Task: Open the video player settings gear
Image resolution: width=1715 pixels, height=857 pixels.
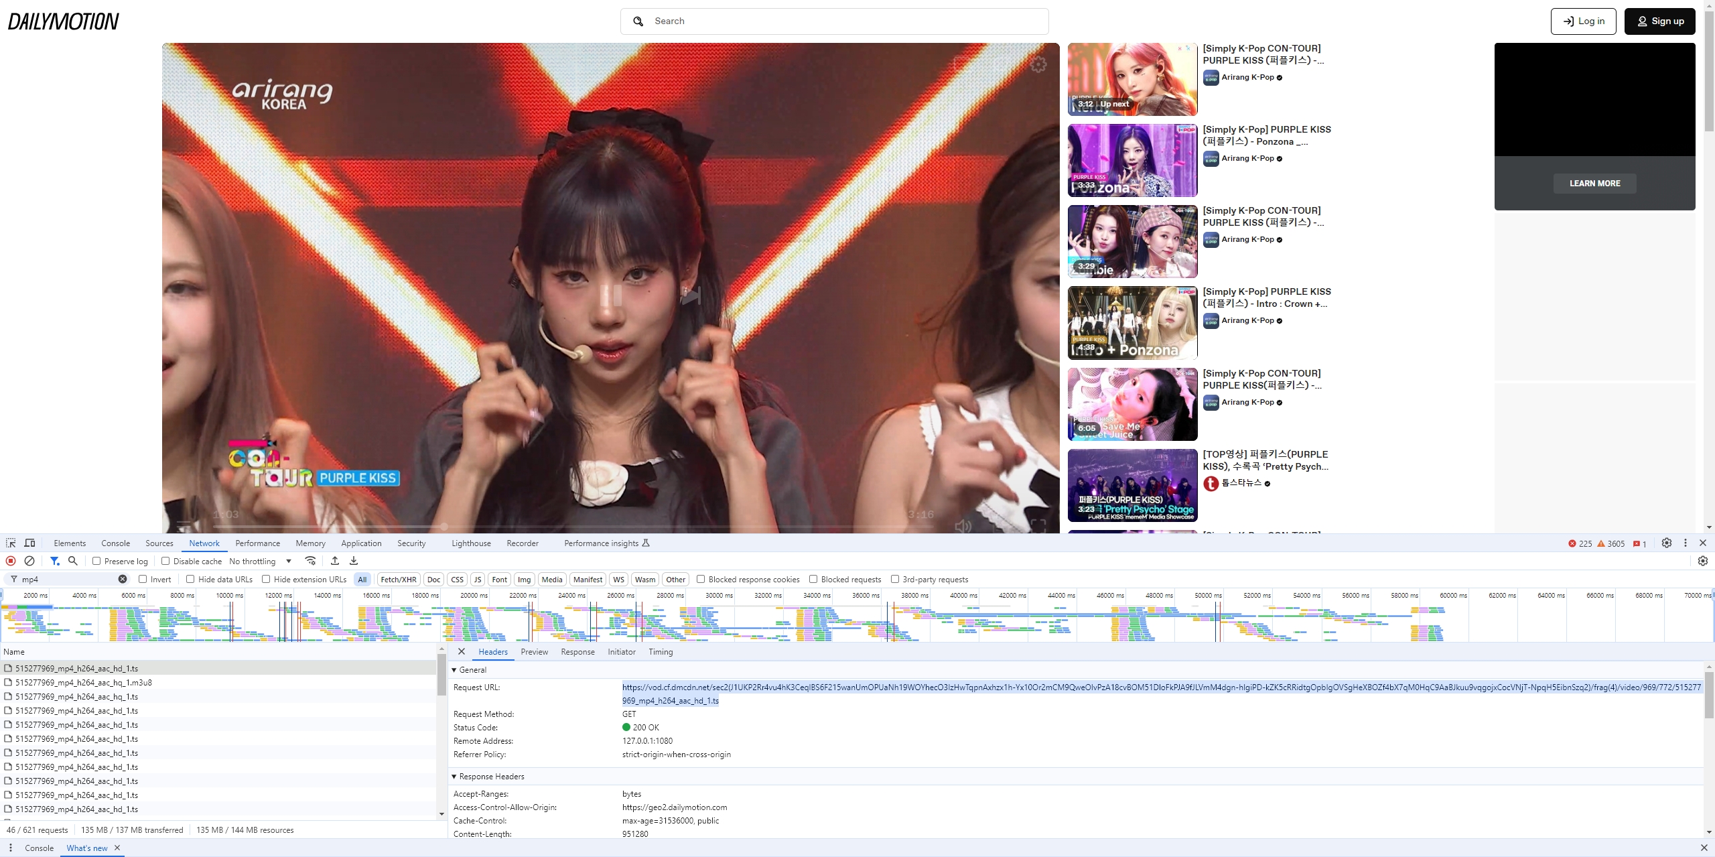Action: (x=1038, y=64)
